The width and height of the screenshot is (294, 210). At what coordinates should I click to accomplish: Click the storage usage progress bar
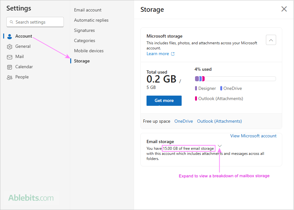[x=235, y=79]
